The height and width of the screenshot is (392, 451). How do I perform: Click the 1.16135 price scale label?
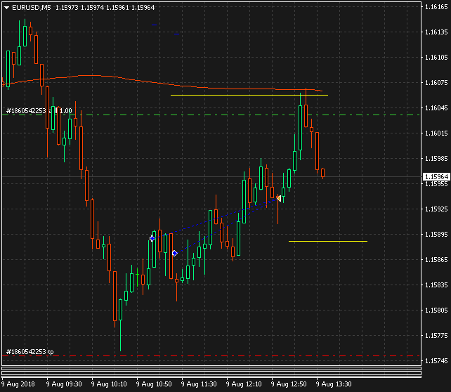[x=436, y=32]
